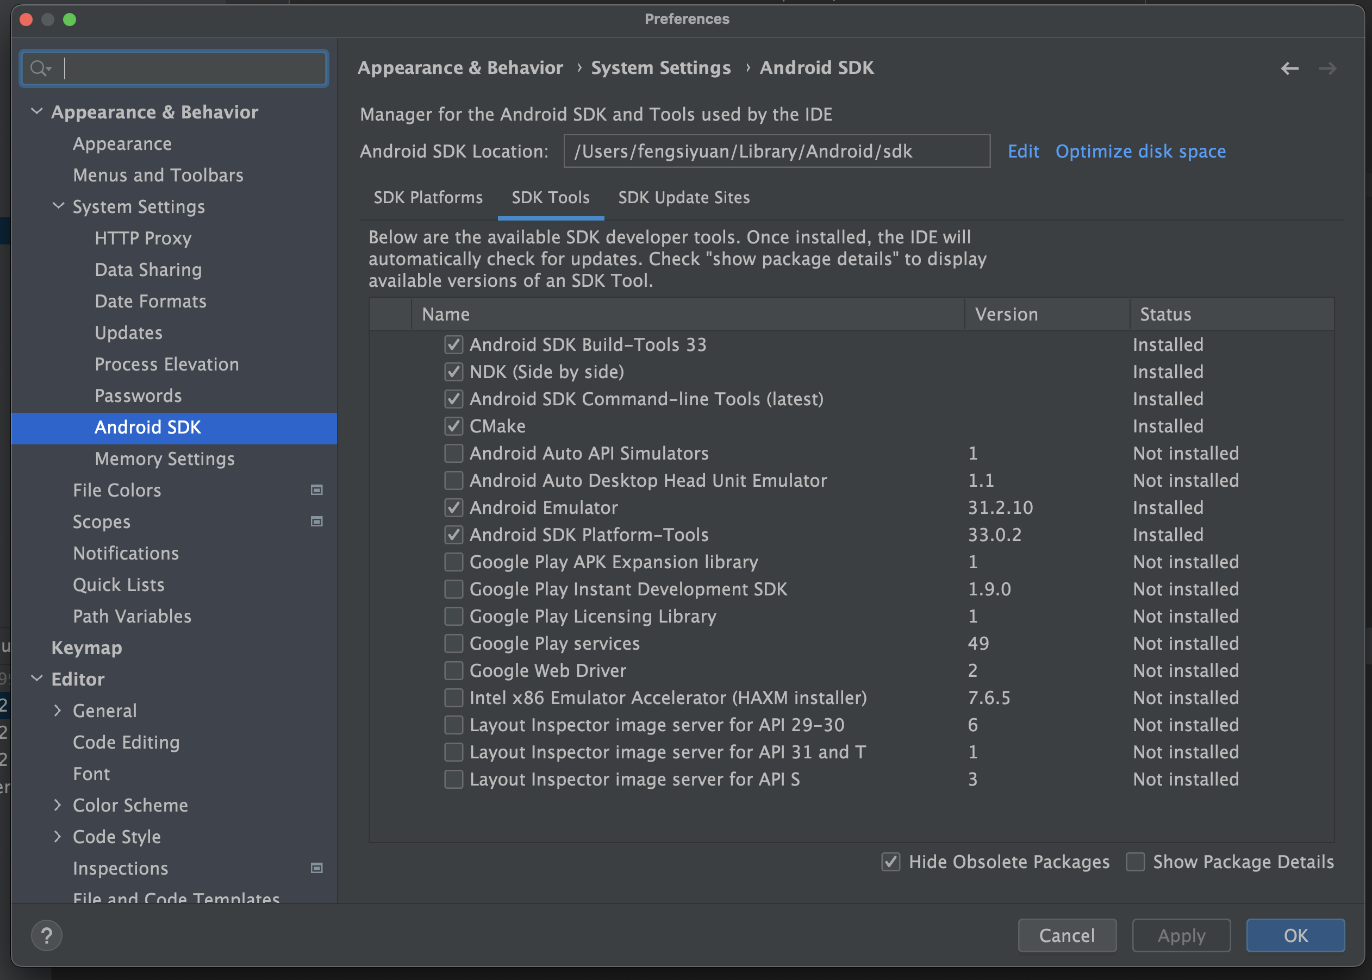Expand the Code Style section
This screenshot has height=980, width=1372.
(58, 837)
